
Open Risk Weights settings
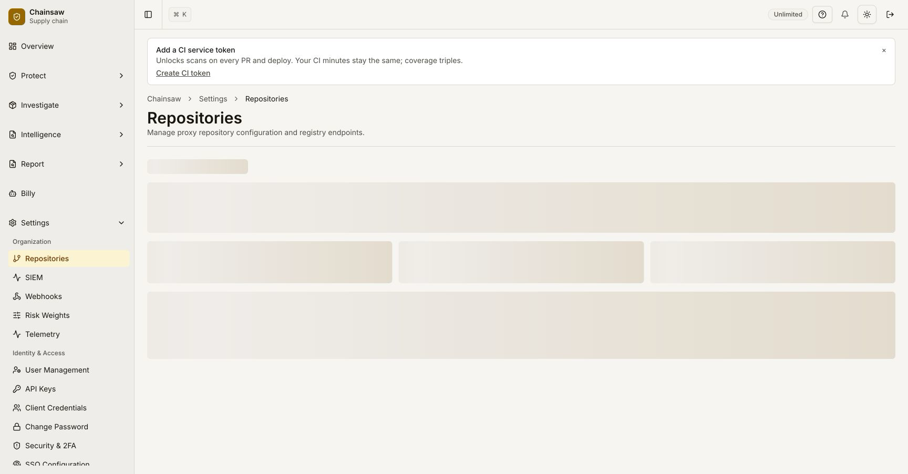click(x=69, y=315)
